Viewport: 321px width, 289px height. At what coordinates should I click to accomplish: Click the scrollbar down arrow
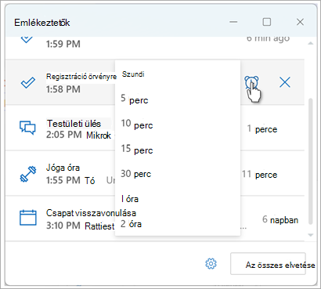tap(310, 235)
